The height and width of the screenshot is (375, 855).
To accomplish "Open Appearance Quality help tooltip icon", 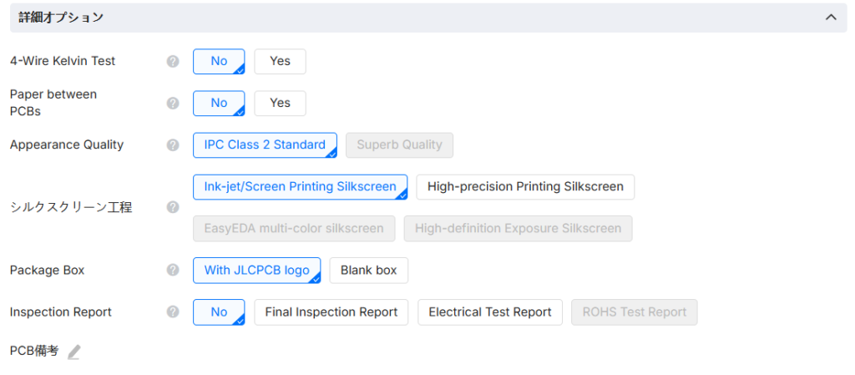I will (173, 144).
